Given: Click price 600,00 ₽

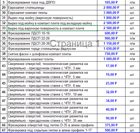Looking at the screenshot, I should (x=111, y=33).
